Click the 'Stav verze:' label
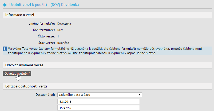The image size is (214, 111). 46,43
